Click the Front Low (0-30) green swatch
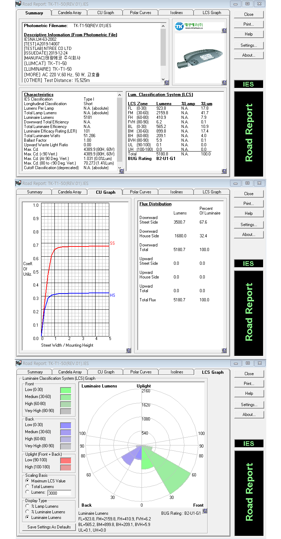The height and width of the screenshot is (539, 281). click(66, 390)
